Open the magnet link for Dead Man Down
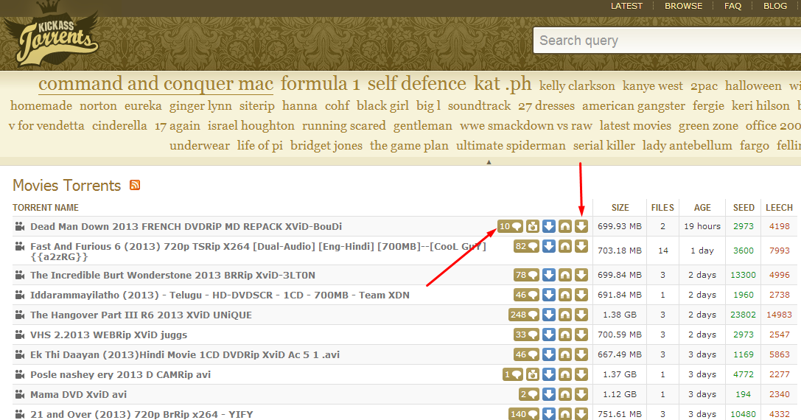The image size is (801, 420). 565,226
